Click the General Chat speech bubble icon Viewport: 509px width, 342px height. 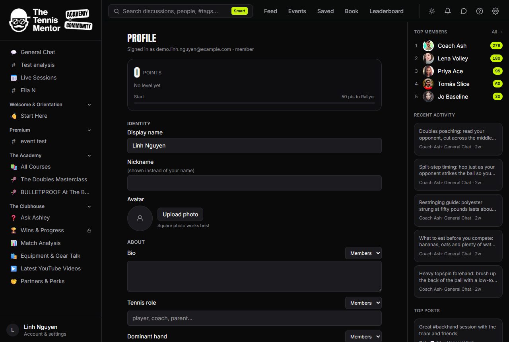tap(14, 52)
